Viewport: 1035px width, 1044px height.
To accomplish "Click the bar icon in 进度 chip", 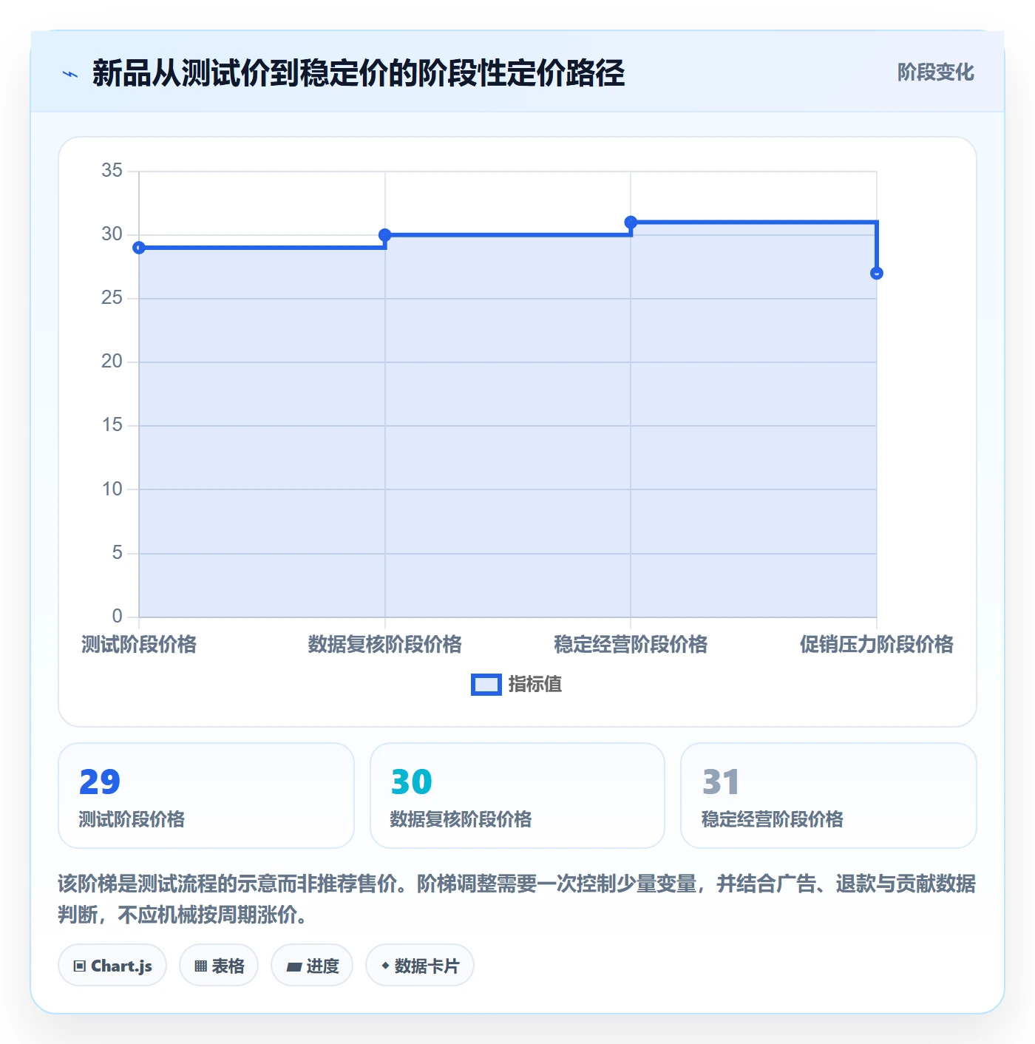I will (x=293, y=967).
